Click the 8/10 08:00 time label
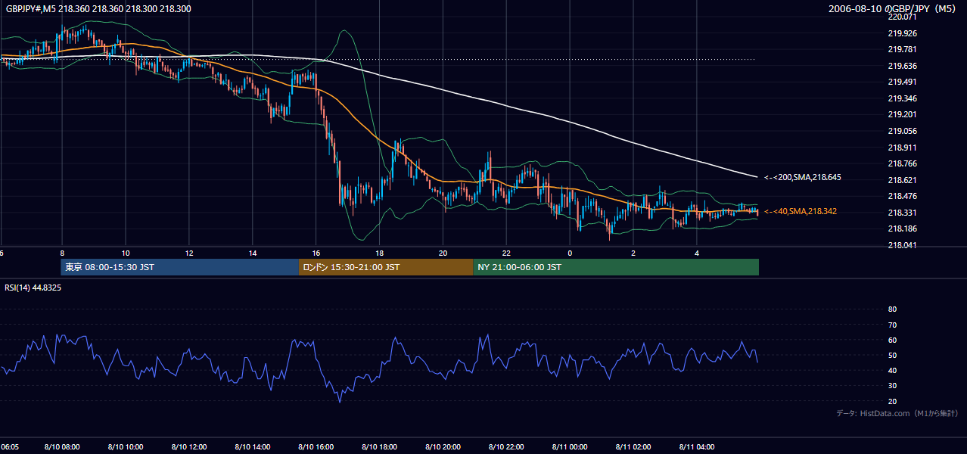Screen dimensions: 967x454 coord(63,446)
